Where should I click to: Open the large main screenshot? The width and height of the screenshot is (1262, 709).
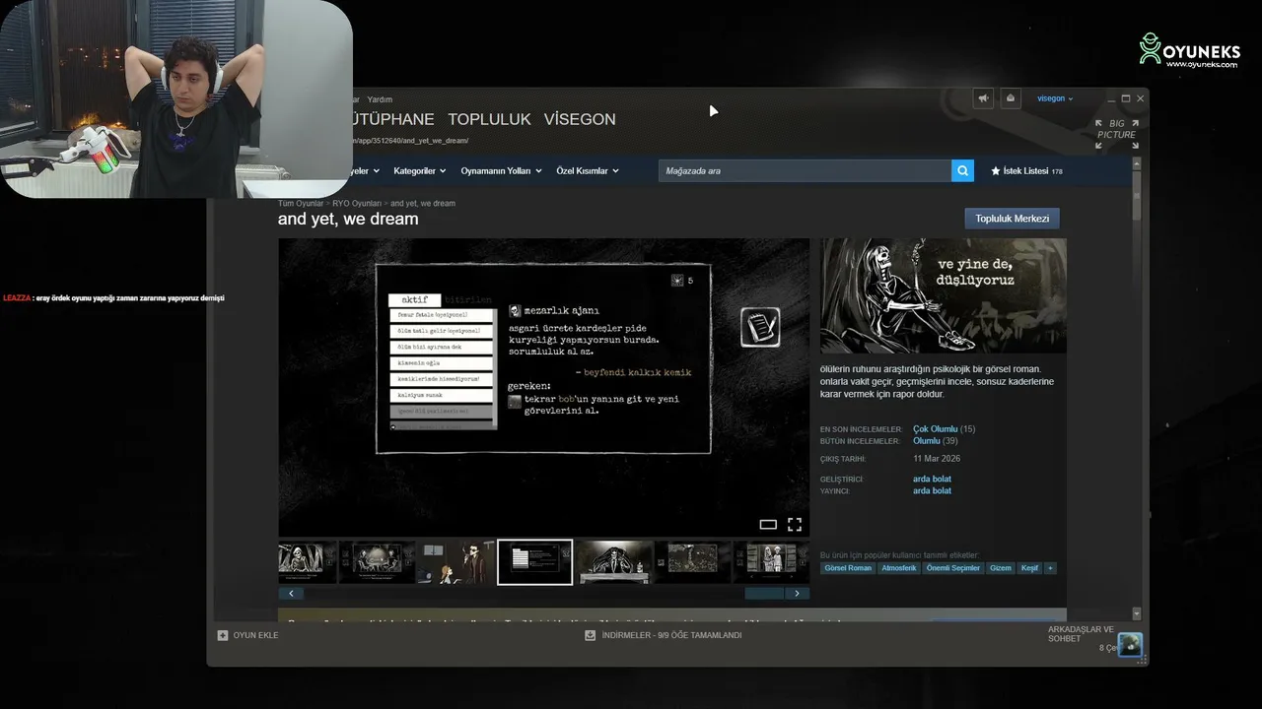[543, 387]
